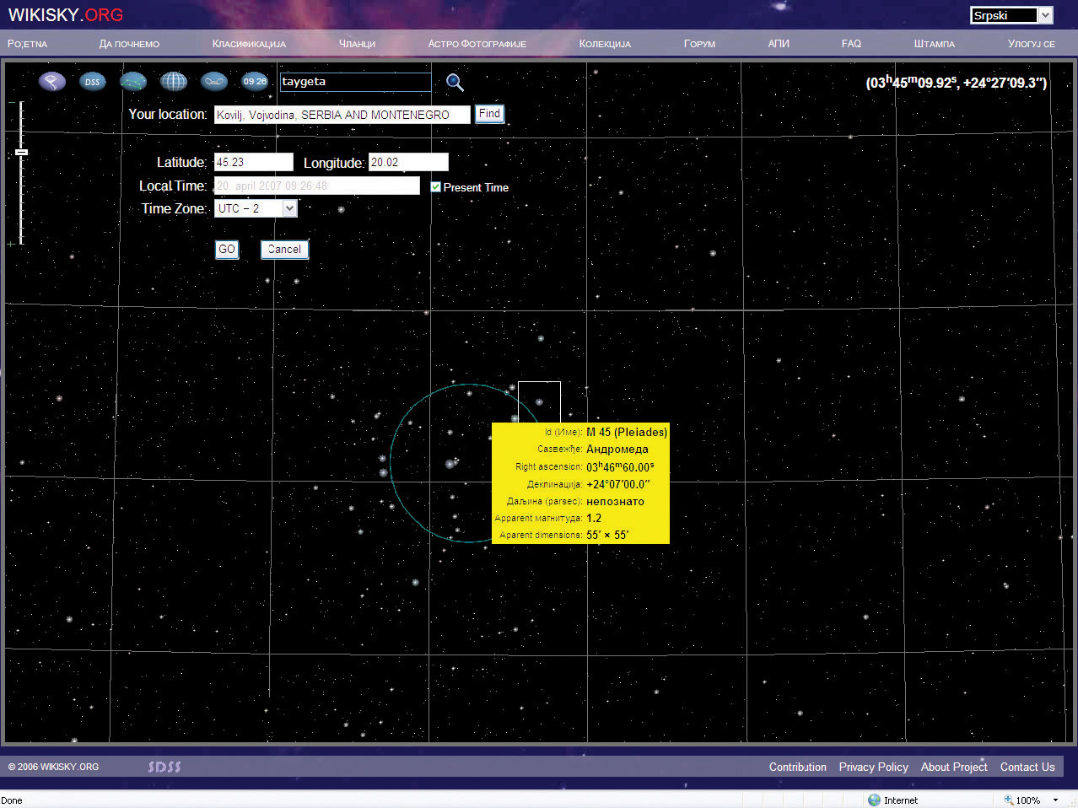The height and width of the screenshot is (808, 1078).
Task: Switch to the DSS survey view
Action: 93,82
